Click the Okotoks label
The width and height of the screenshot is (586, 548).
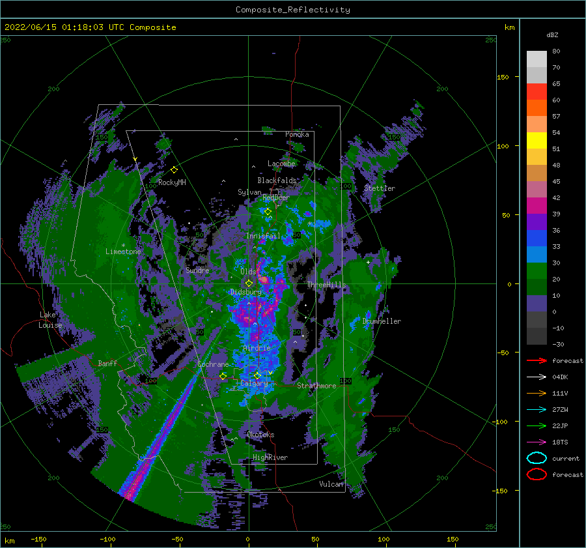tap(260, 435)
